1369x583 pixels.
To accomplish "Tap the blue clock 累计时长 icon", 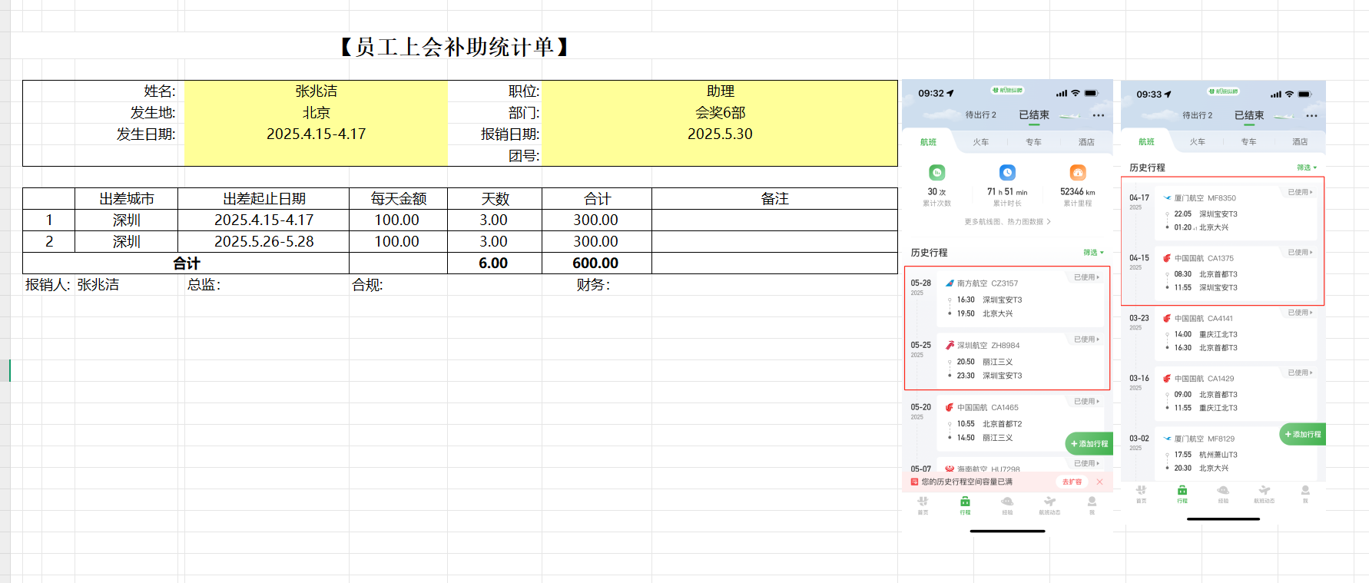I will click(x=1007, y=173).
